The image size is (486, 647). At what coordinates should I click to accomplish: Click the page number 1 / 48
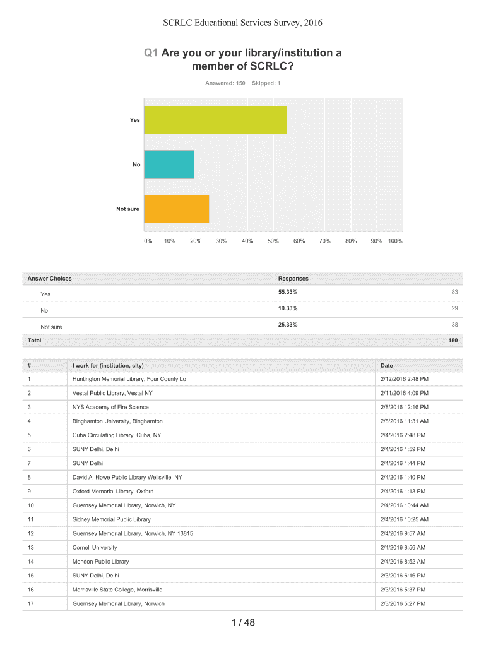[243, 624]
